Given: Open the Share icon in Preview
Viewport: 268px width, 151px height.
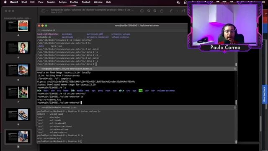Looking at the screenshot, I should click(x=162, y=11).
